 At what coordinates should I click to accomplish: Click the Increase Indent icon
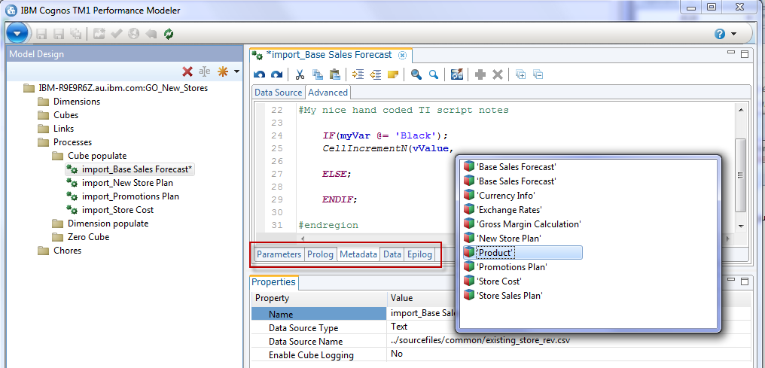point(358,75)
